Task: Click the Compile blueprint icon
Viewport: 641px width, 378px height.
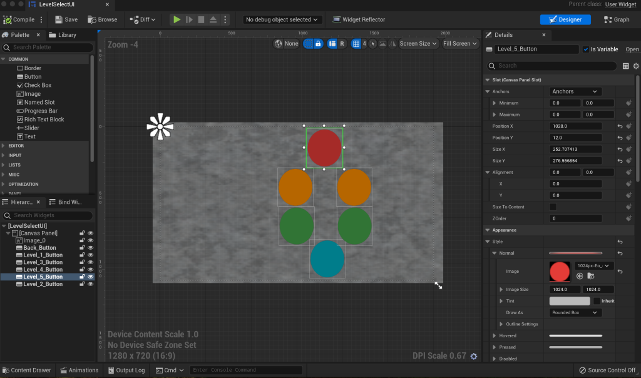Action: (8, 19)
